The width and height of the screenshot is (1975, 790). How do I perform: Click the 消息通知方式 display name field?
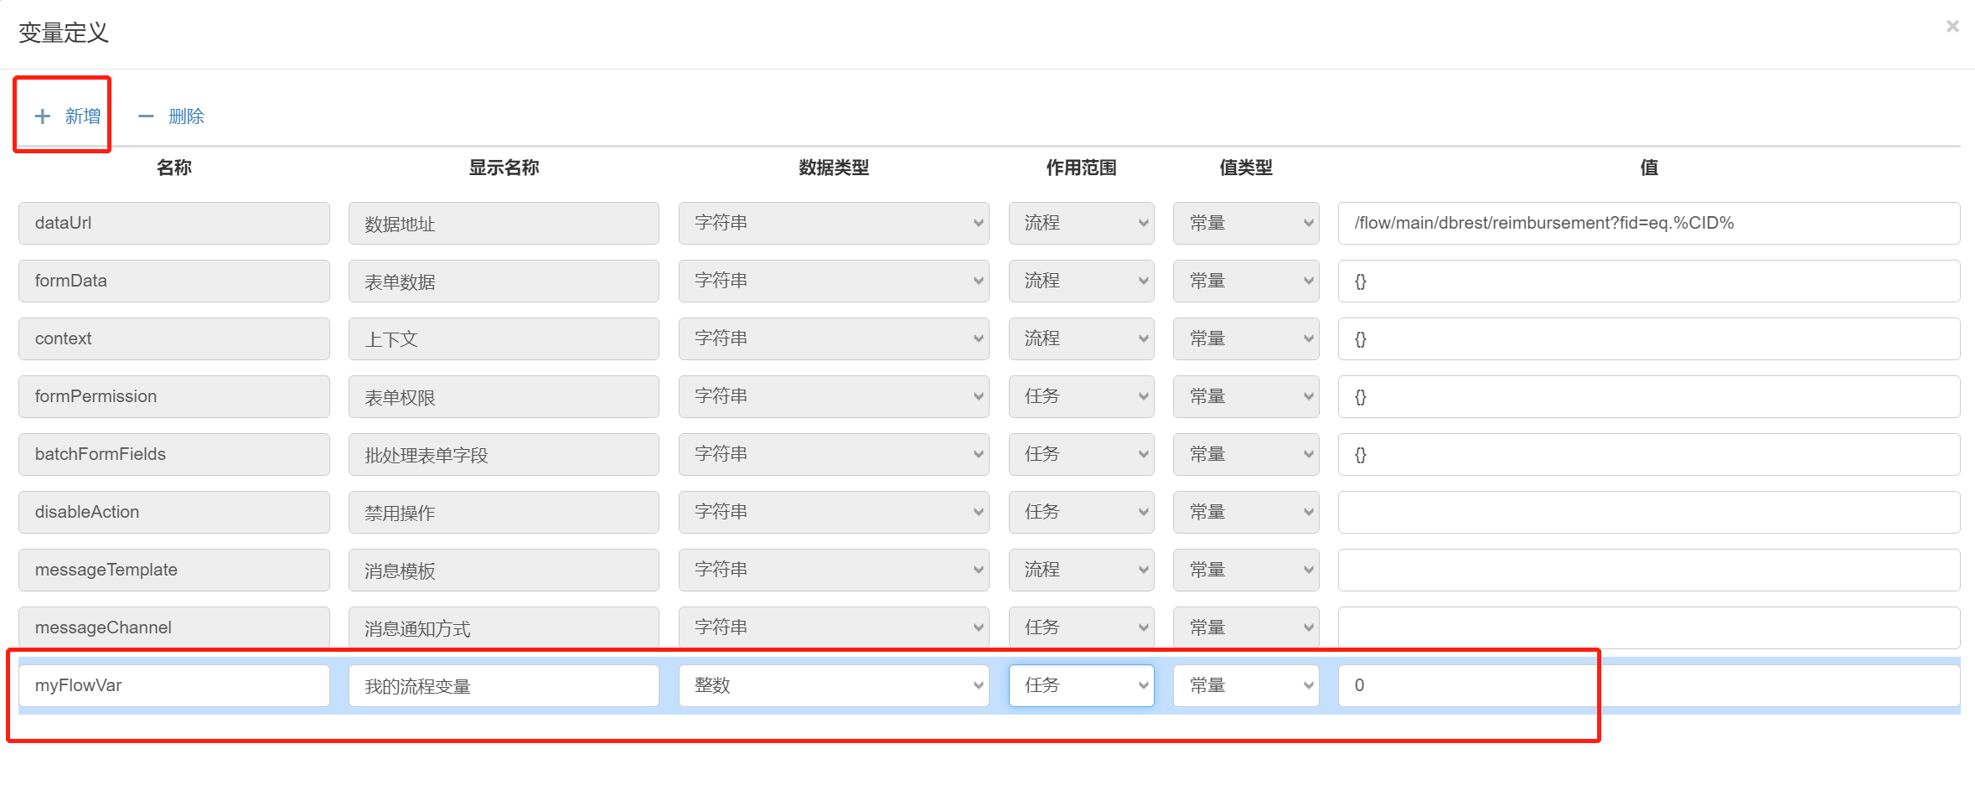coord(503,627)
